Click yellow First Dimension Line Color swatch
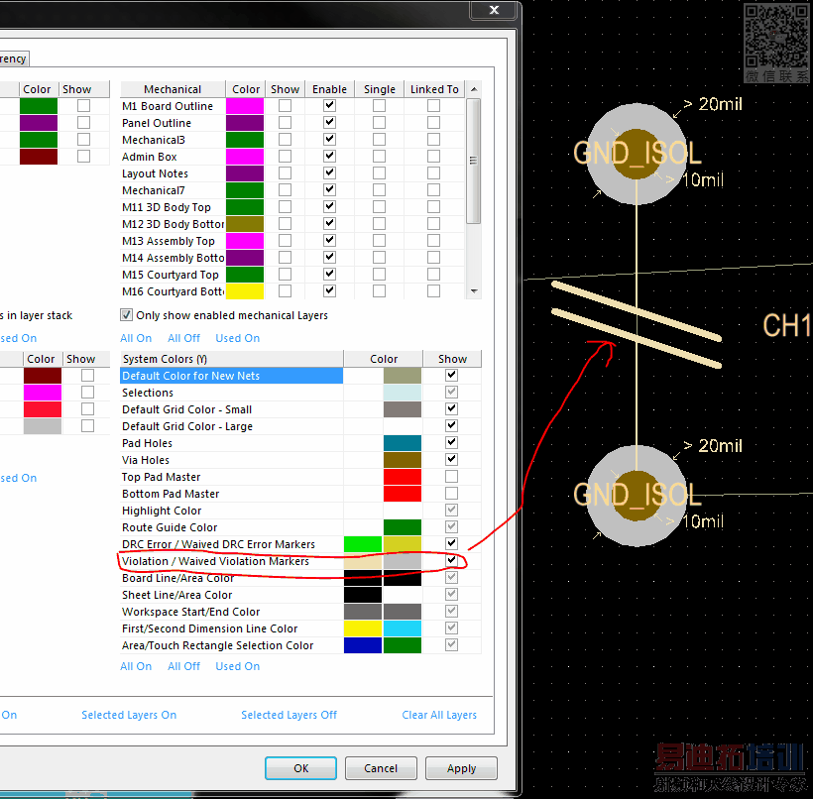Viewport: 813px width, 799px height. (363, 628)
